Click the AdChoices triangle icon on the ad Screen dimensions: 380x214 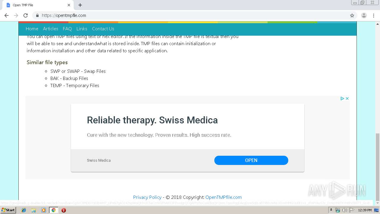(x=342, y=98)
